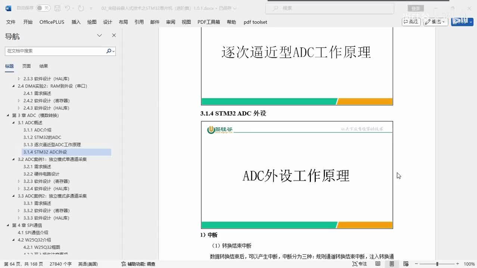
Task: Open the 帮助 ribbon tab
Action: (231, 22)
